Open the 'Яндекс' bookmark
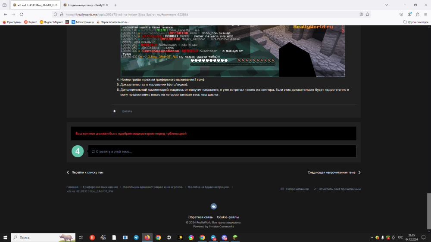 click(31, 22)
